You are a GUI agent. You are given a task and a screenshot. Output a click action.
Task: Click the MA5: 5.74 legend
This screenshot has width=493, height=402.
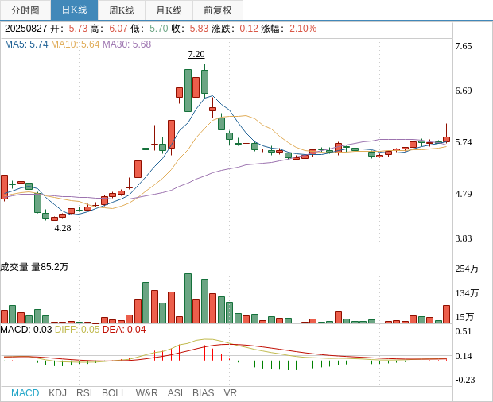(x=26, y=44)
